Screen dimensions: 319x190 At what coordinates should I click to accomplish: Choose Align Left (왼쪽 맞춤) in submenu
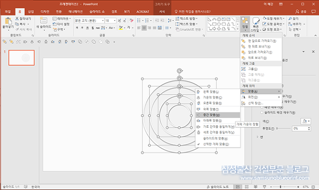pyautogui.click(x=218, y=92)
